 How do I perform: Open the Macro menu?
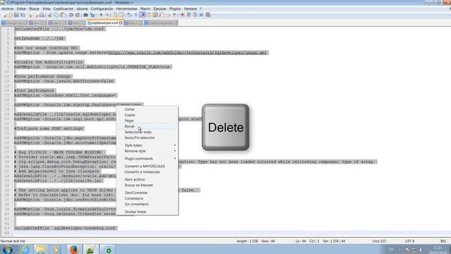coord(145,8)
